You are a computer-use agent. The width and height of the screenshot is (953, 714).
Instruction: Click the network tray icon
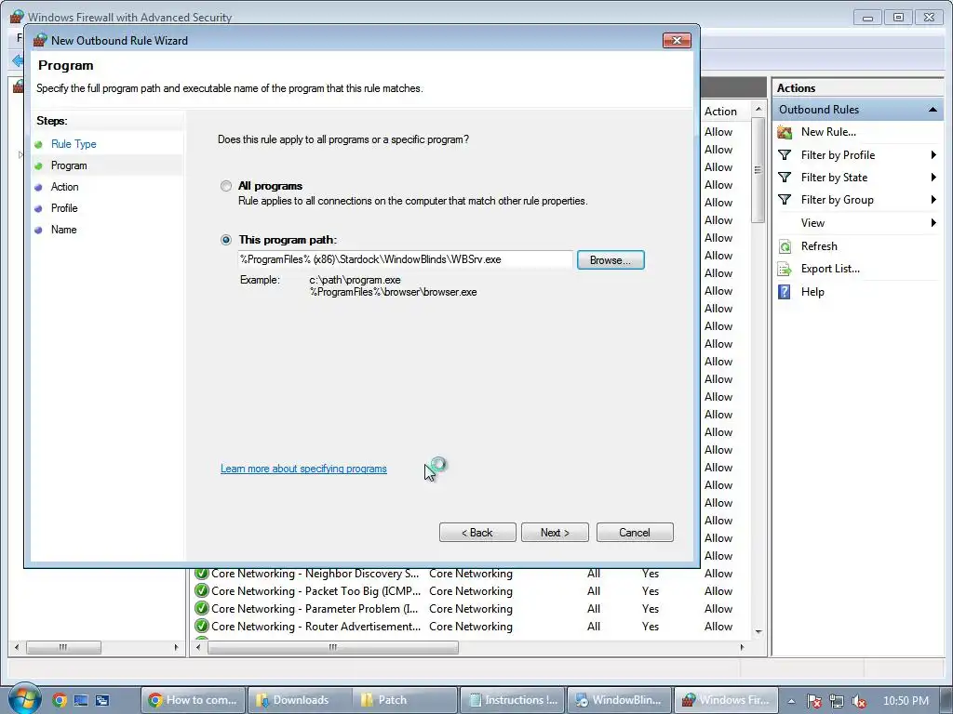pyautogui.click(x=837, y=701)
